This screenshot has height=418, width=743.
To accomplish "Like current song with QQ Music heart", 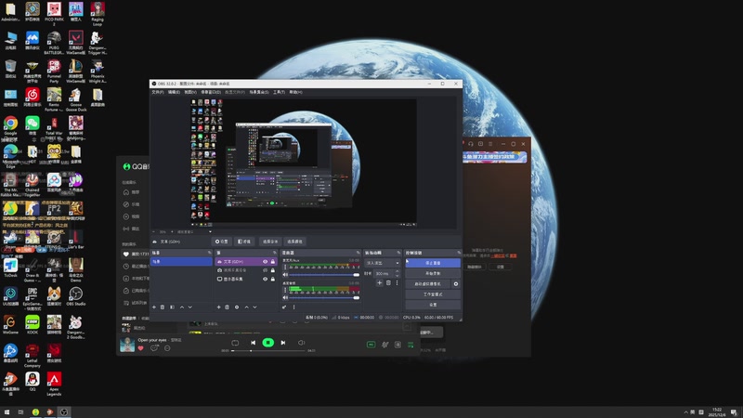I will [141, 348].
